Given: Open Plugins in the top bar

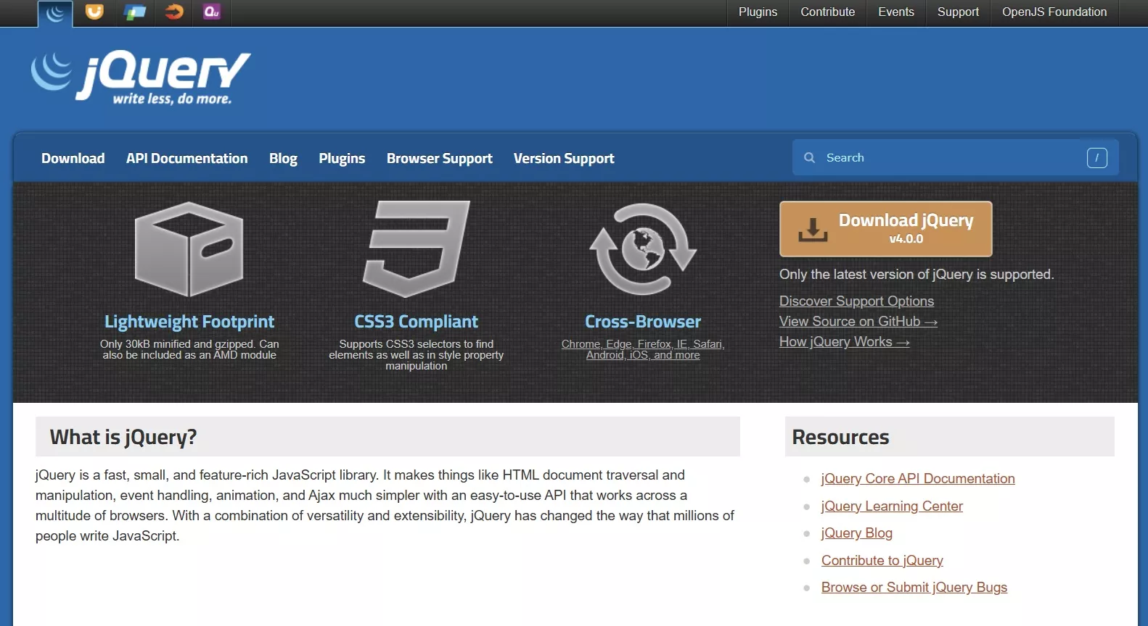Looking at the screenshot, I should (x=758, y=12).
